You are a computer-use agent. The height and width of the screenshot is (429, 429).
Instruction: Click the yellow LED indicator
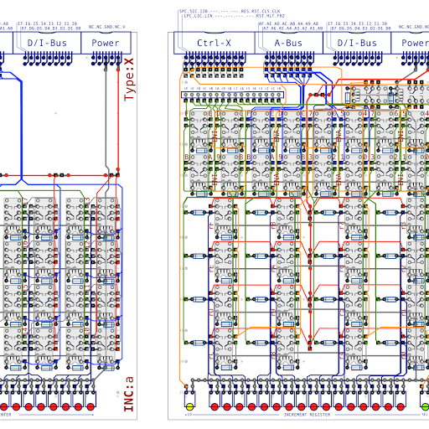point(189,406)
